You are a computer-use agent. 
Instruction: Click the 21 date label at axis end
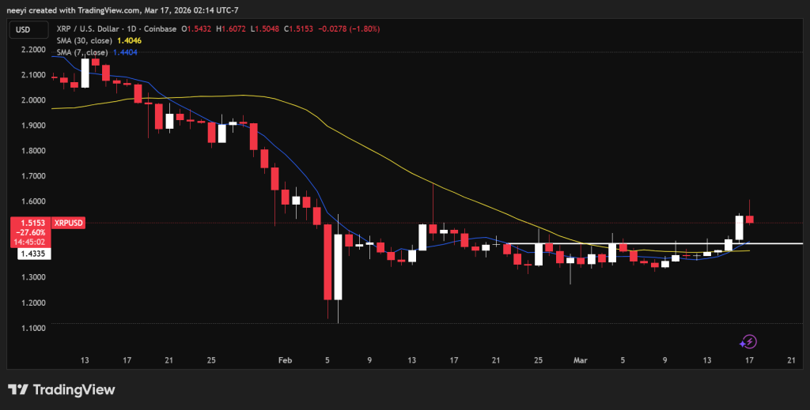791,359
